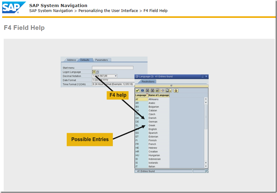The height and width of the screenshot is (193, 277).
Task: Select the Italian entry
Action: (152, 166)
